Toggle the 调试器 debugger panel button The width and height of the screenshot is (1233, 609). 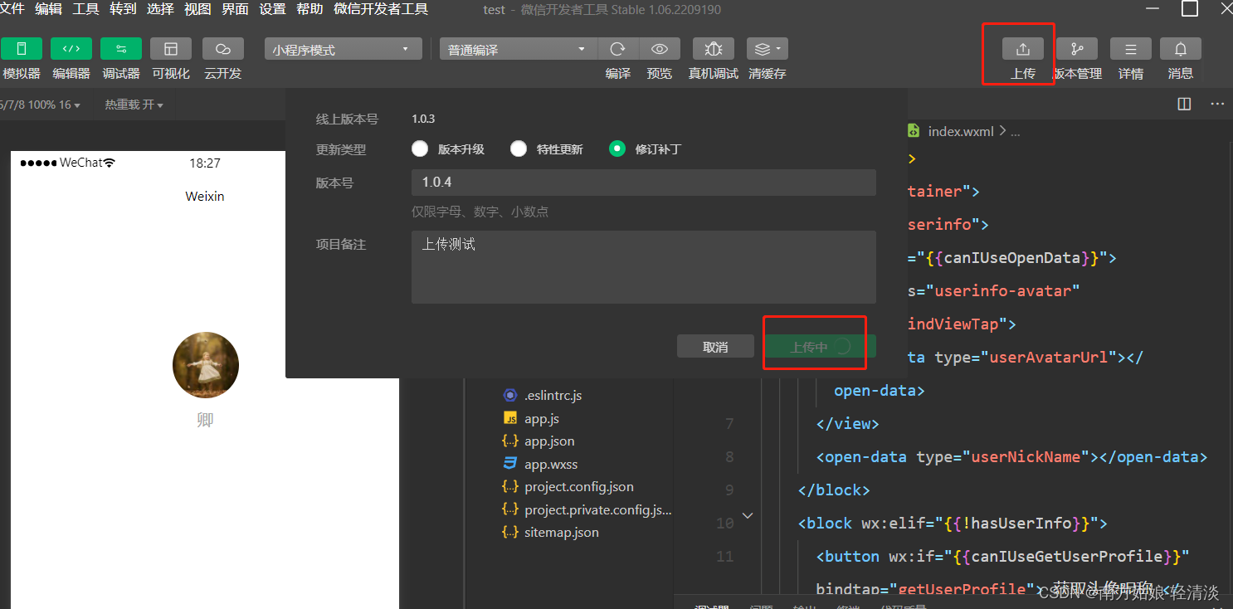tap(121, 49)
